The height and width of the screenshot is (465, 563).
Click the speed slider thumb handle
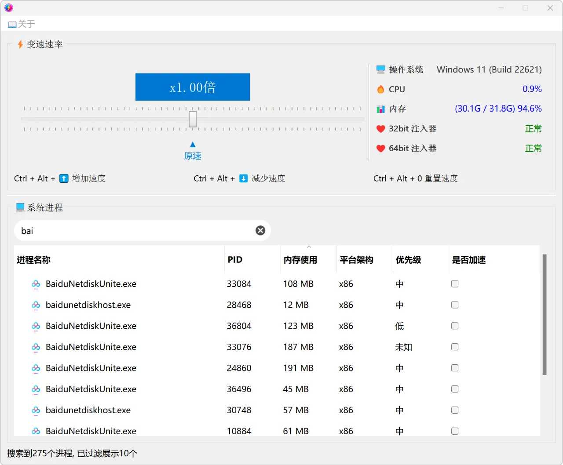(193, 119)
